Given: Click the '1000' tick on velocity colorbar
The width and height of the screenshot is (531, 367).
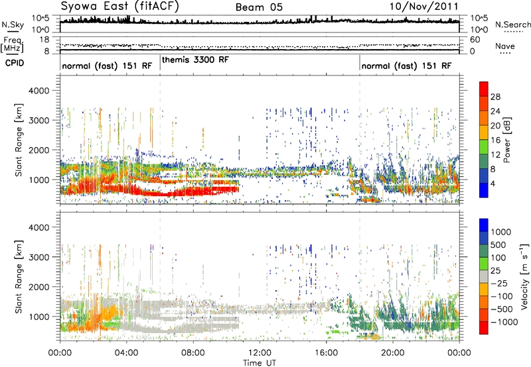Looking at the screenshot, I should pos(501,232).
